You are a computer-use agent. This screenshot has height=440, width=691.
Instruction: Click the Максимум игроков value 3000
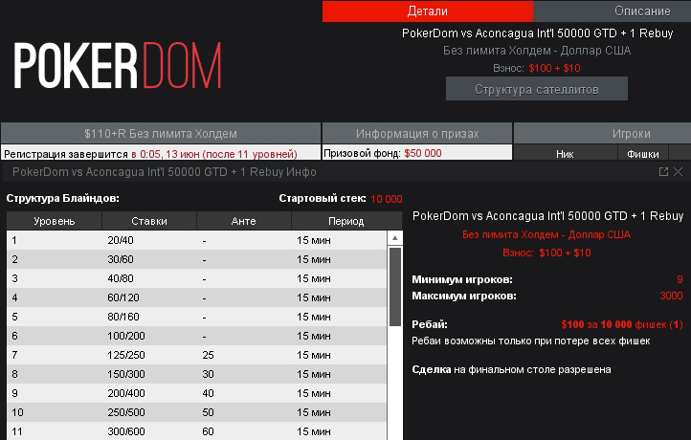coord(671,296)
